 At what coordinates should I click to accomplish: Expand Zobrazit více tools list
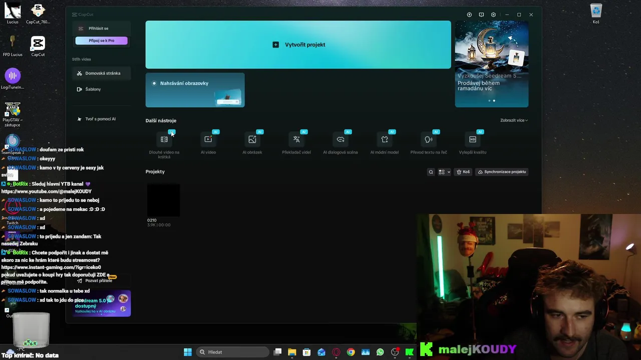point(514,120)
